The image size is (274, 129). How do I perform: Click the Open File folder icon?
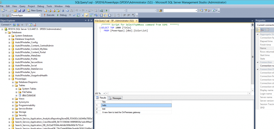click(15, 10)
